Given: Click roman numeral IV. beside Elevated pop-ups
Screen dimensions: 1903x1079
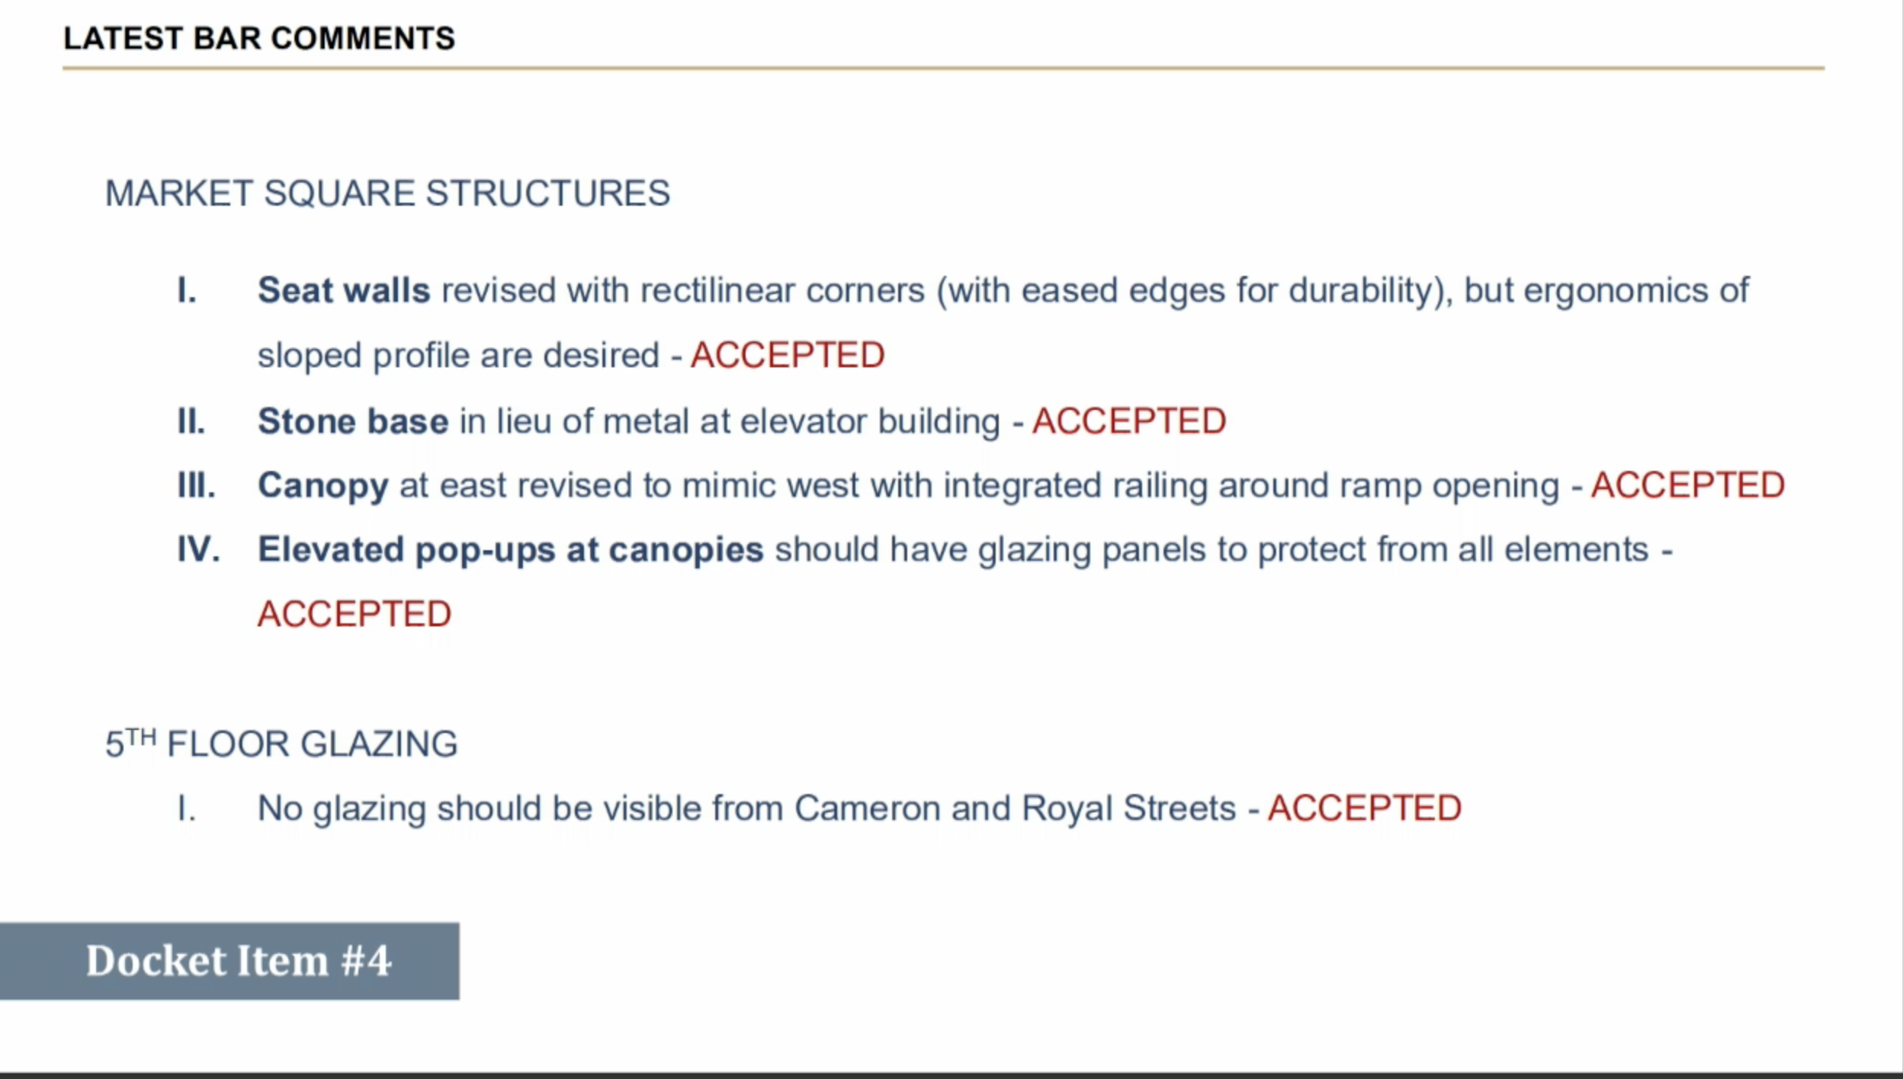Looking at the screenshot, I should 198,549.
